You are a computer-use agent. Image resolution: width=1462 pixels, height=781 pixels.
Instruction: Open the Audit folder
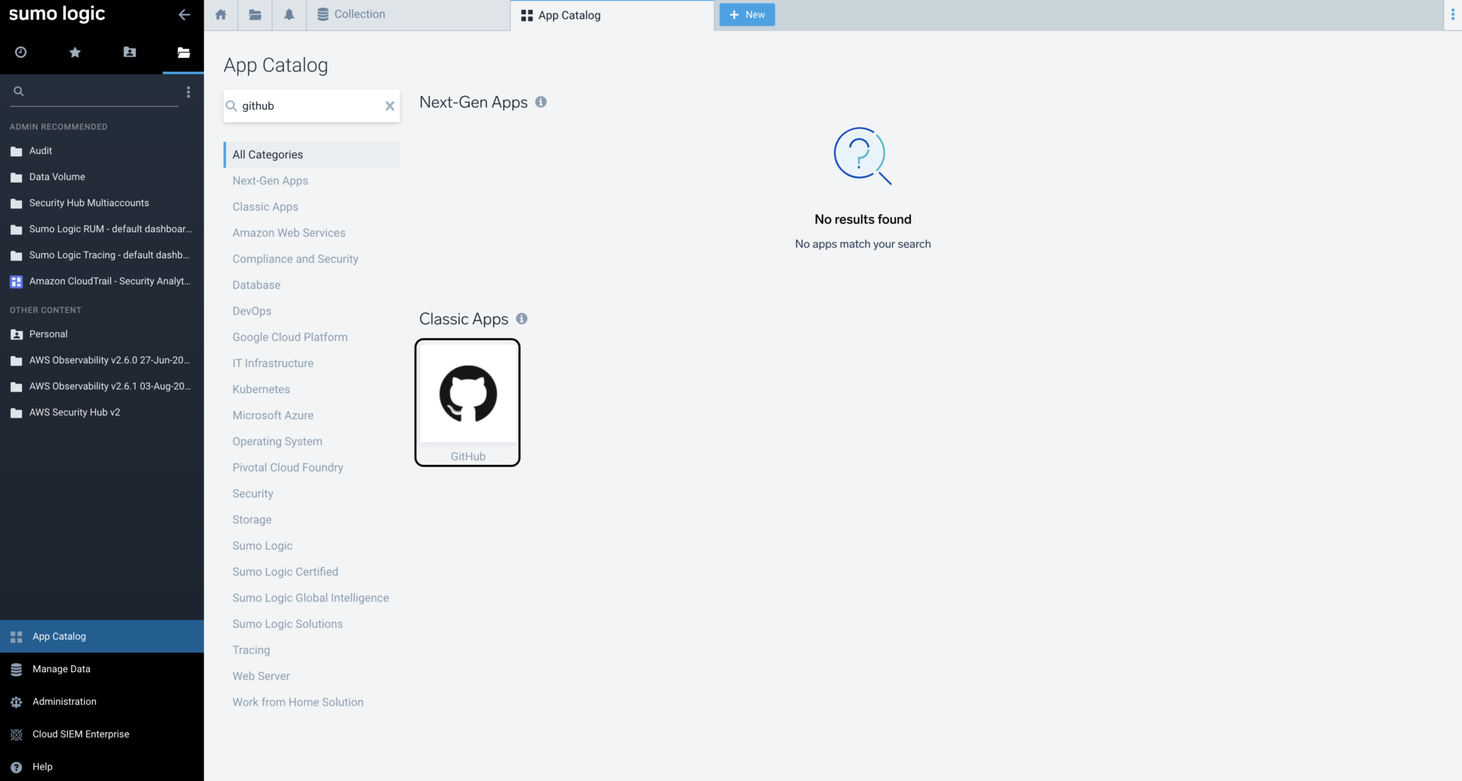pos(41,150)
